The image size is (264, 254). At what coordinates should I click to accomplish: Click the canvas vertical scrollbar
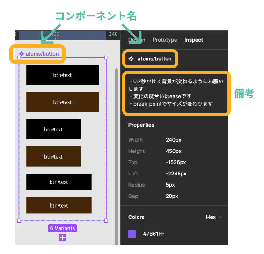tap(117, 156)
